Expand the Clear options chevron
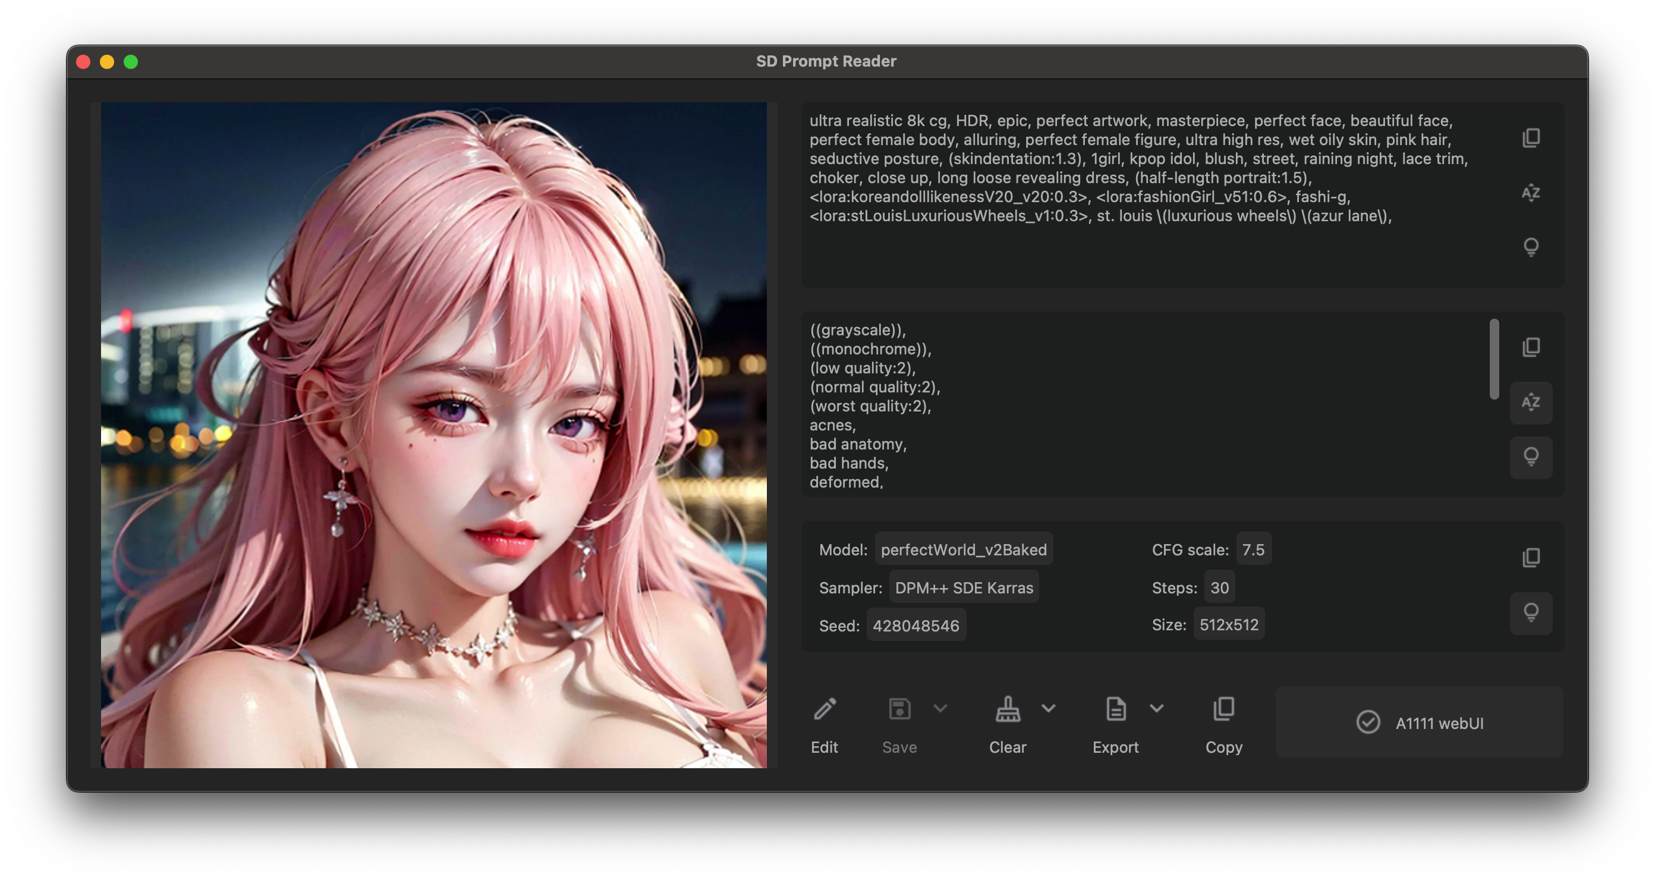The height and width of the screenshot is (880, 1655). [1049, 708]
